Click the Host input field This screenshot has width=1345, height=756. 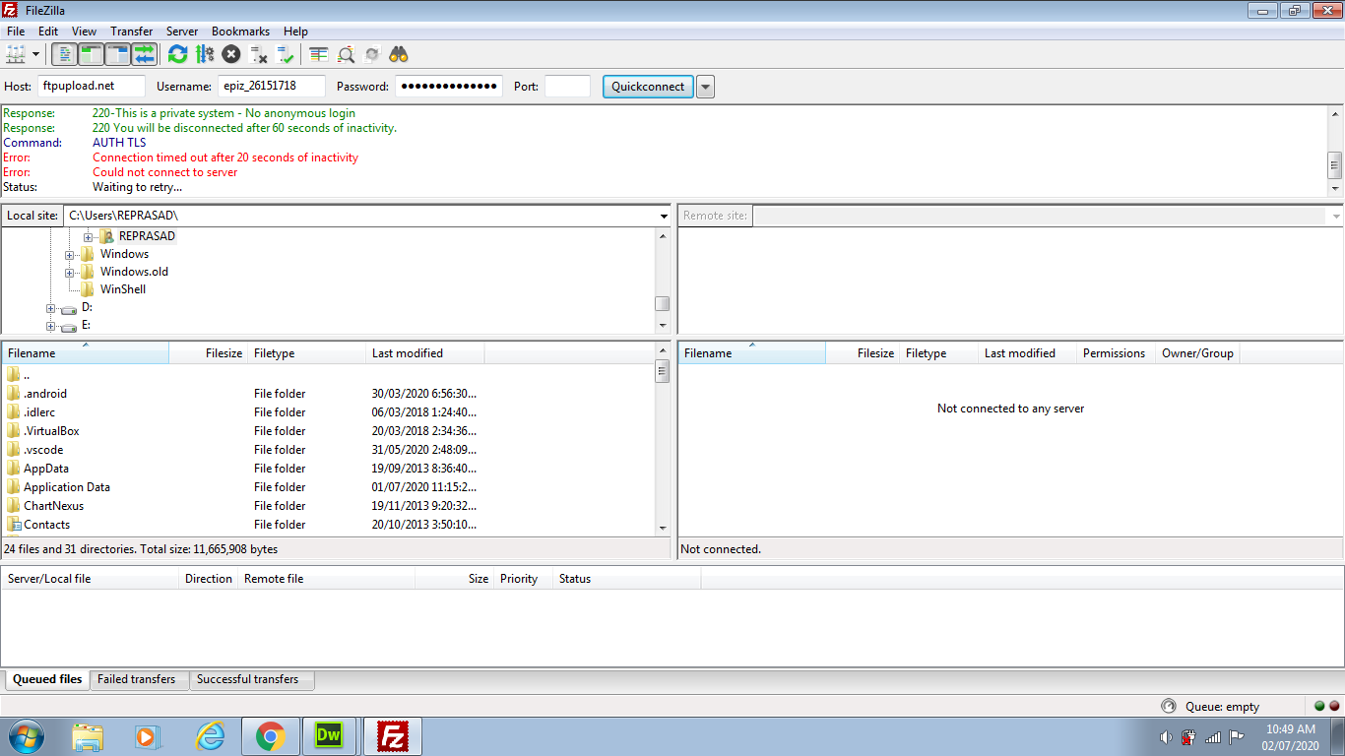tap(92, 86)
